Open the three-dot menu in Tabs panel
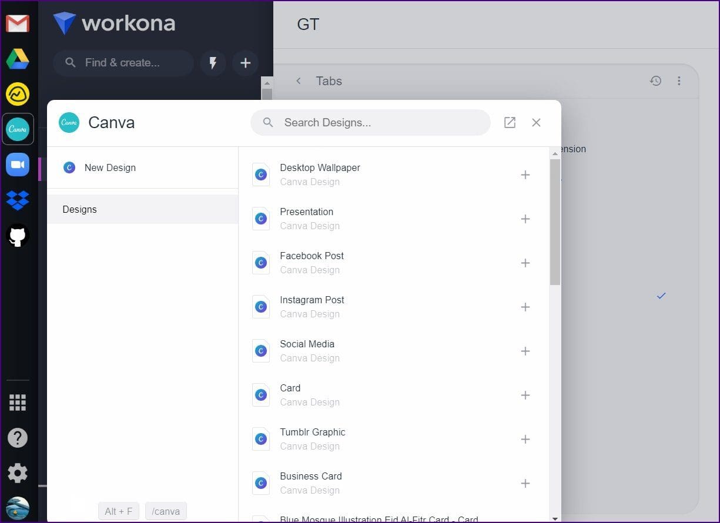The height and width of the screenshot is (523, 720). click(679, 81)
